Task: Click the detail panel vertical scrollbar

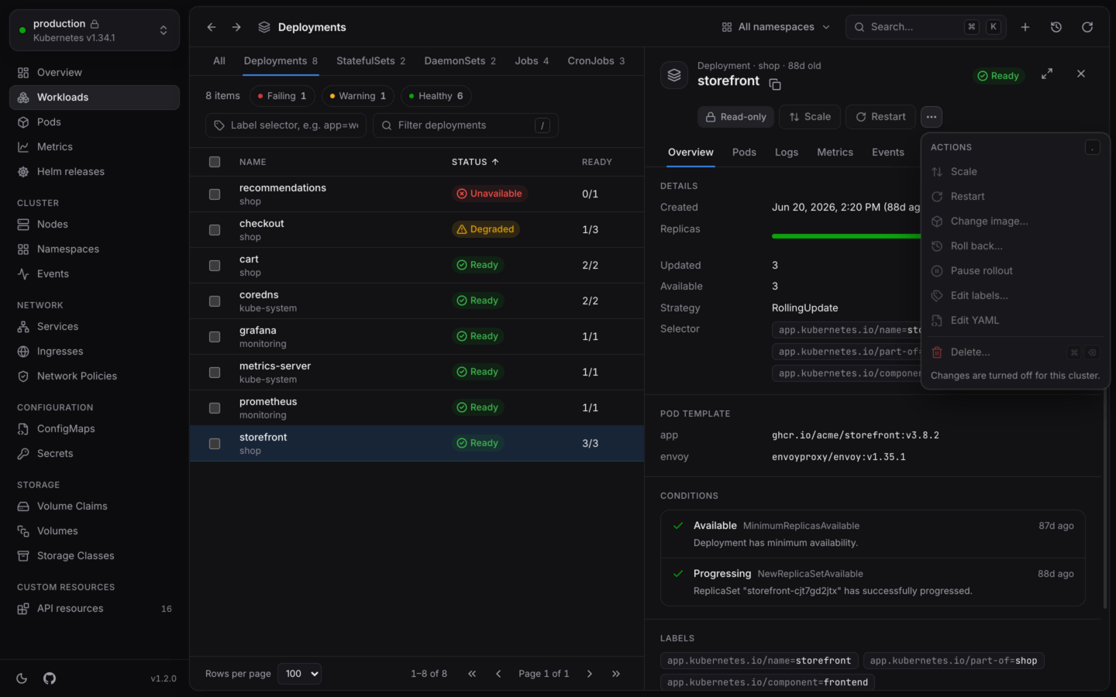Action: pyautogui.click(x=1106, y=497)
